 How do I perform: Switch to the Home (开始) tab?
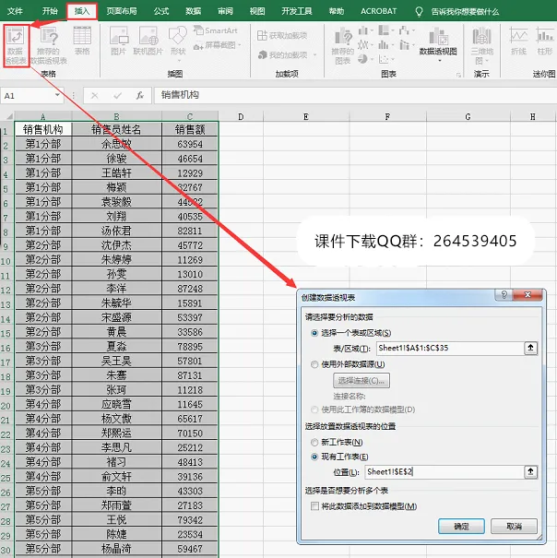[50, 11]
